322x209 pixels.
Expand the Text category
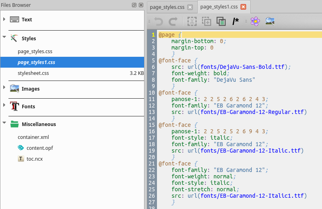4,19
